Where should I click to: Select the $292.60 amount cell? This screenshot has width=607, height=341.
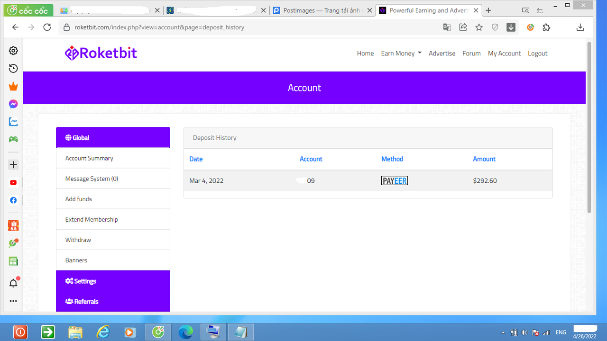(x=485, y=181)
